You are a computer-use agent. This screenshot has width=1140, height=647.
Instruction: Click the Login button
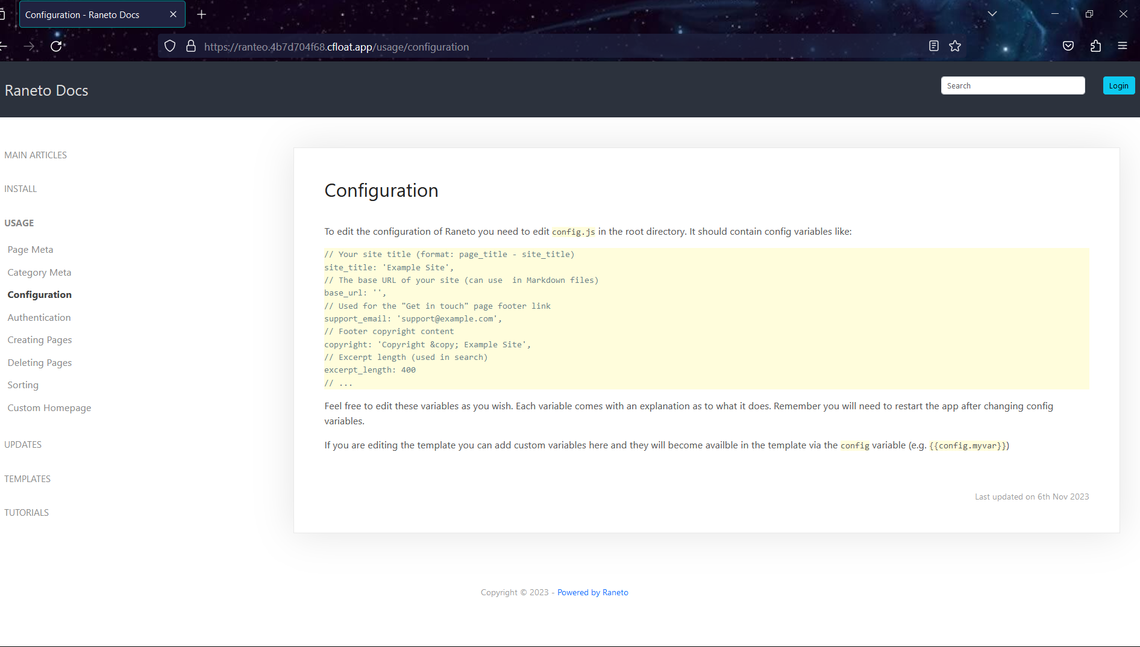[1118, 85]
